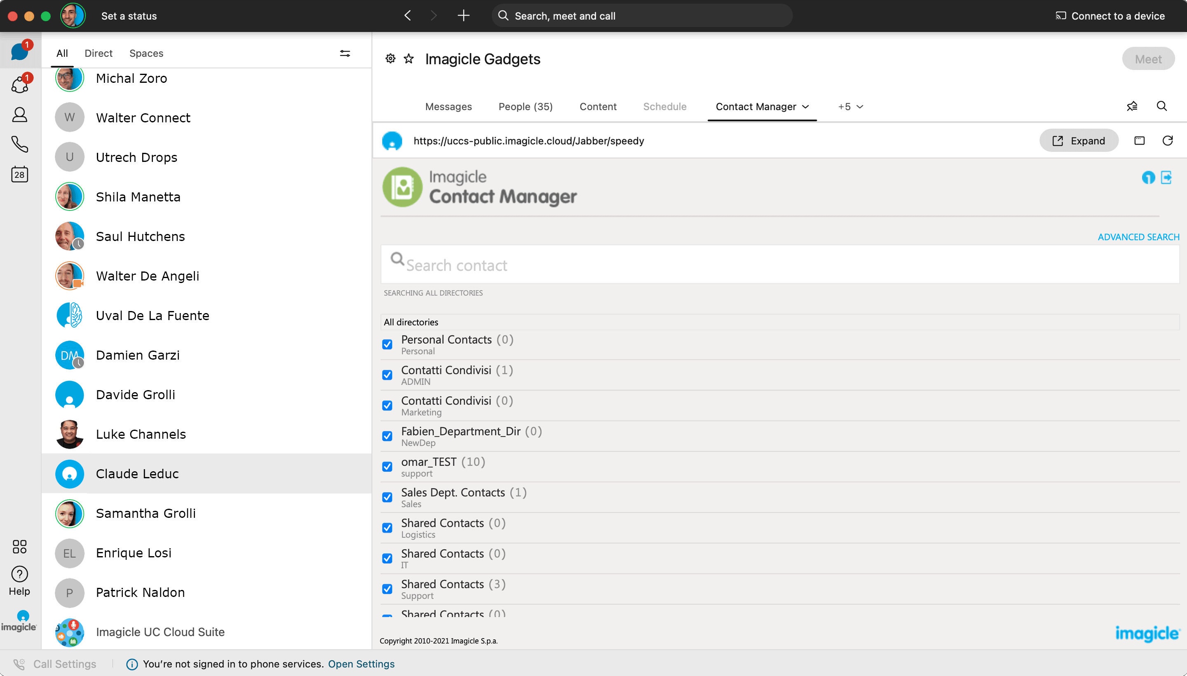Open the Calling phone icon
This screenshot has height=676, width=1187.
coord(19,145)
